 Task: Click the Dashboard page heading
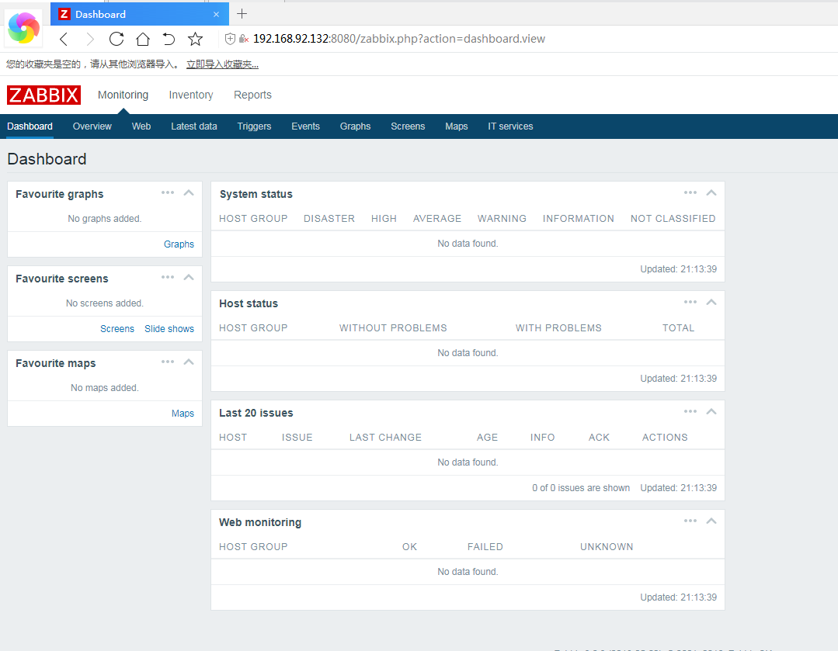(x=47, y=159)
